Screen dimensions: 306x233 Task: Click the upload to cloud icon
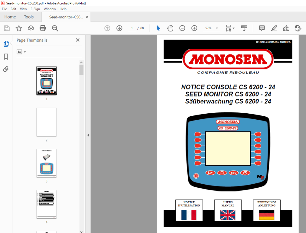coord(31,28)
